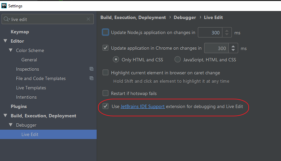The height and width of the screenshot is (161, 281).
Task: Enable Highlight current element in browser
Action: pos(106,72)
